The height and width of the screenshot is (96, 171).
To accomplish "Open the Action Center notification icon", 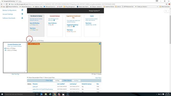I will [x=163, y=94].
